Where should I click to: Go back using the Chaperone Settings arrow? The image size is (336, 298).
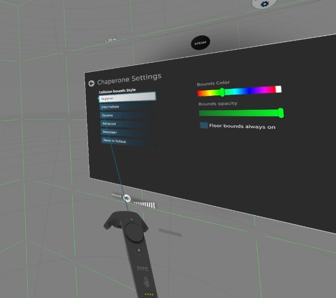pyautogui.click(x=91, y=83)
